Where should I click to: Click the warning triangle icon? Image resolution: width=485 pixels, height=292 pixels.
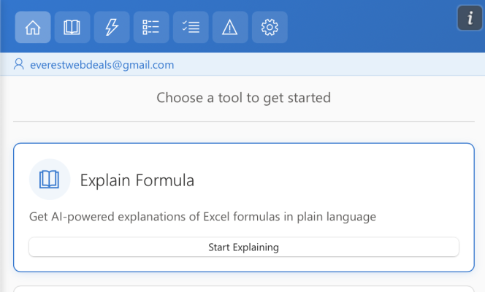coord(230,28)
